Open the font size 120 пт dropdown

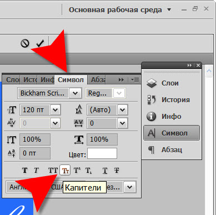click(x=56, y=110)
